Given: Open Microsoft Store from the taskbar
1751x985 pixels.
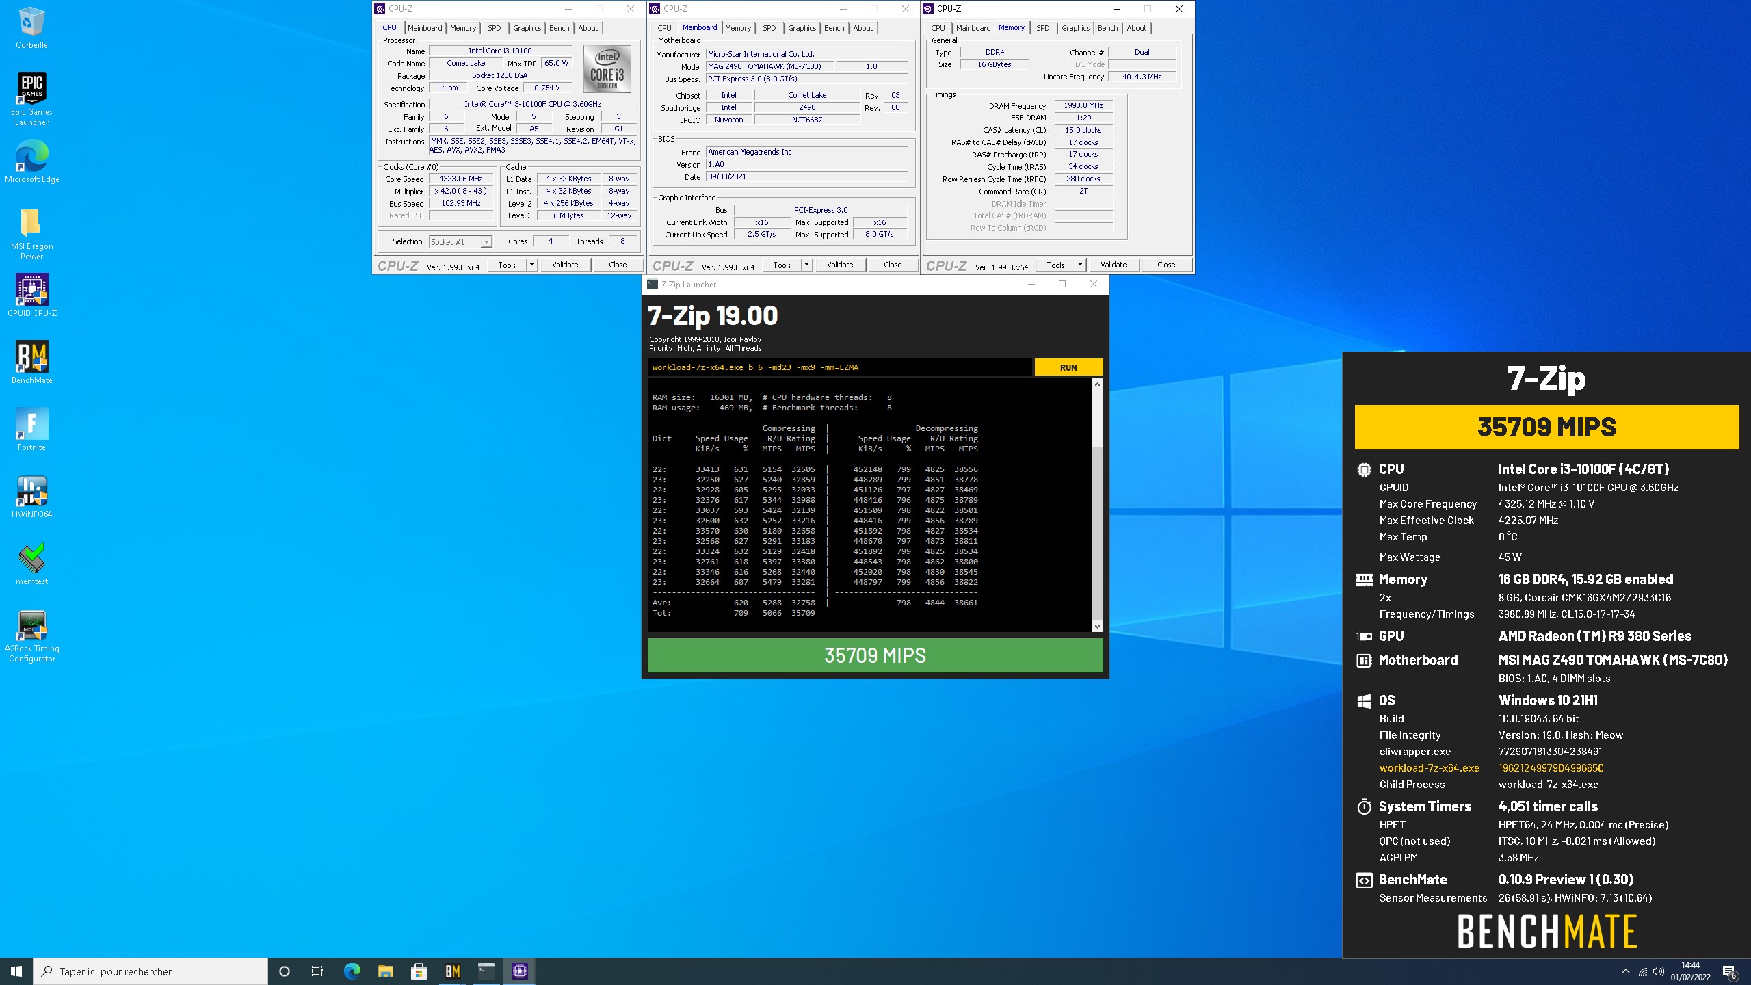Looking at the screenshot, I should point(419,971).
